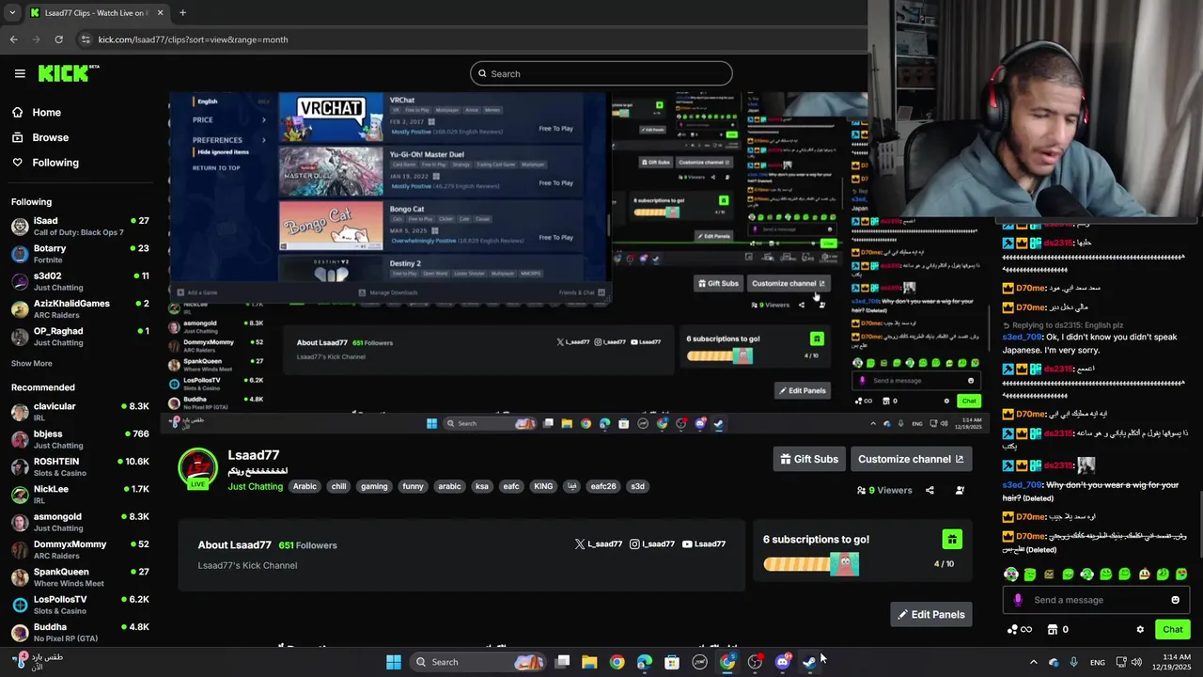Screen dimensions: 1203x677
Task: Select the funny tag
Action: point(413,486)
